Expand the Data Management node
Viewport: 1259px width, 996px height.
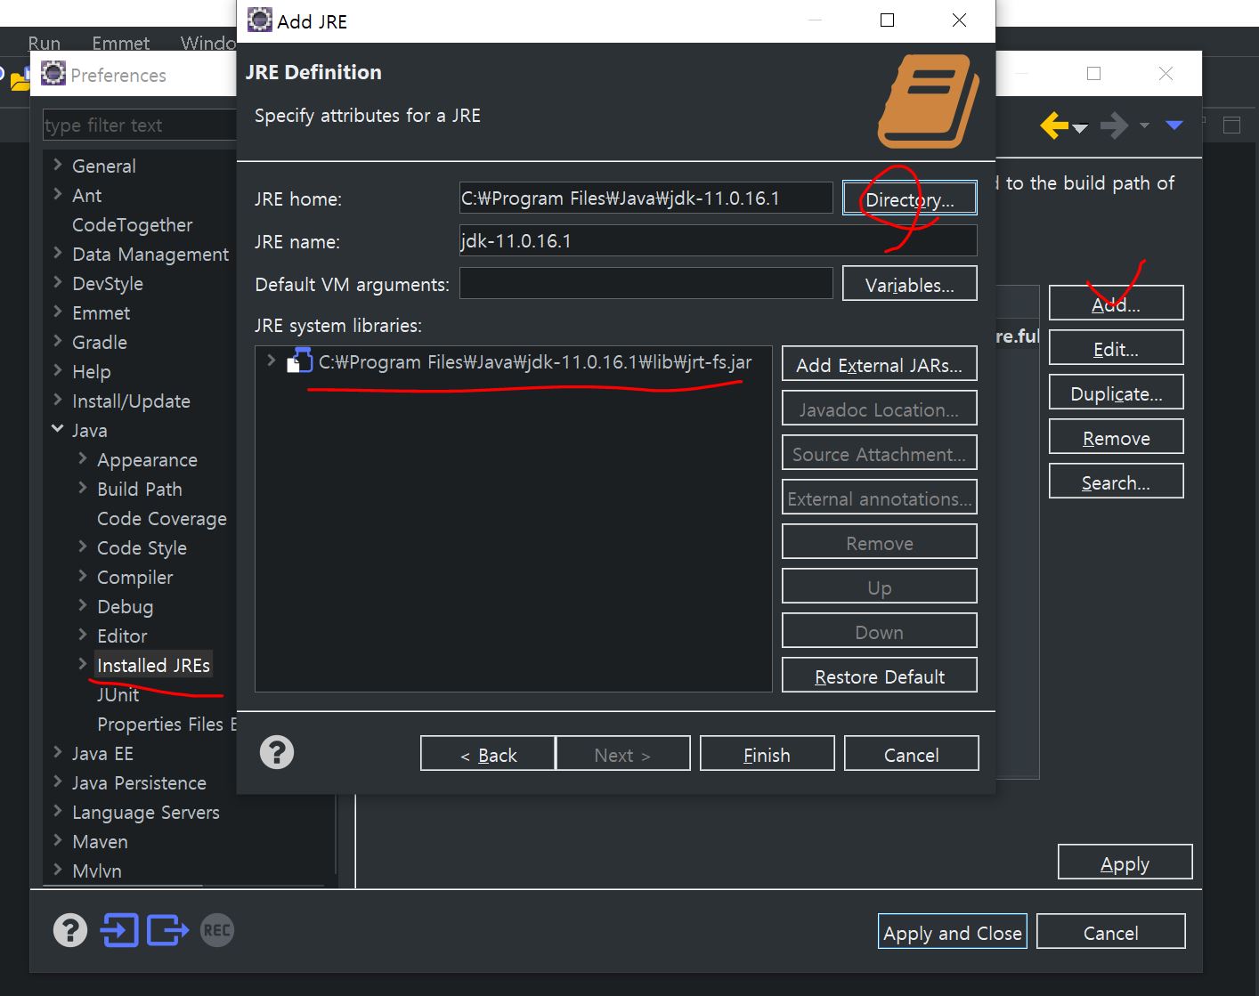point(58,253)
